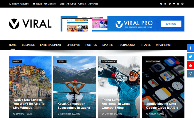Open the ENTERTAINMENT menu item
The width and height of the screenshot is (194, 118).
[x=50, y=45]
